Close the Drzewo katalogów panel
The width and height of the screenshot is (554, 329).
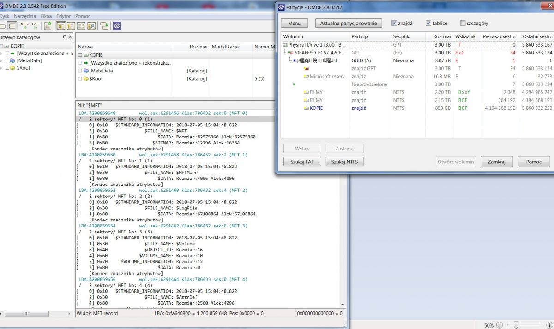click(70, 37)
